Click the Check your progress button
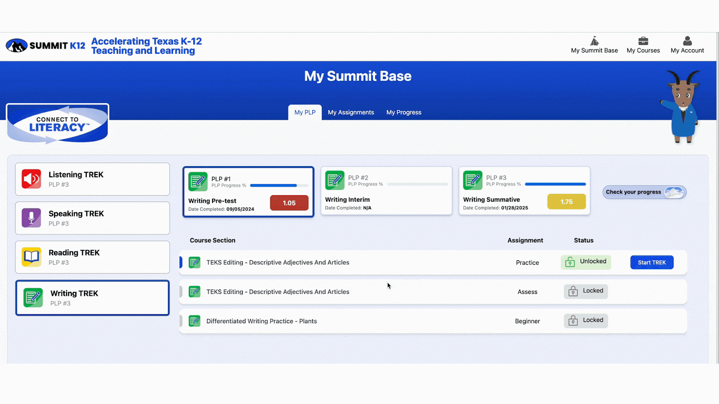This screenshot has width=719, height=404. click(x=644, y=192)
